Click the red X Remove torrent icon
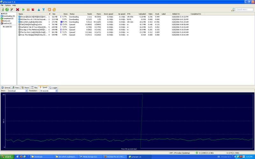255x159 pixels. [x=18, y=10]
